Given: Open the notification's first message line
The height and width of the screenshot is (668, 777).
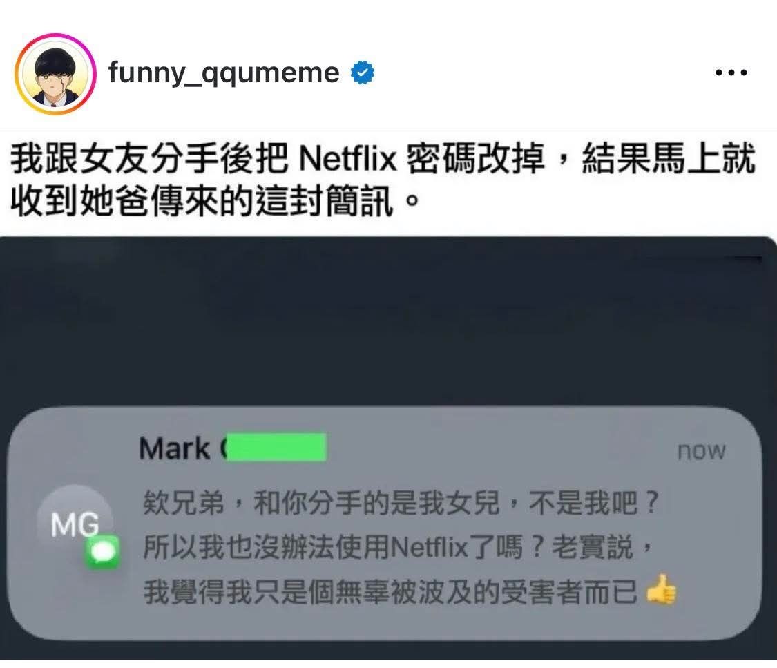Looking at the screenshot, I should point(401,504).
